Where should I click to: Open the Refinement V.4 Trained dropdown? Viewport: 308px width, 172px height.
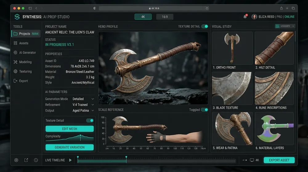83,105
